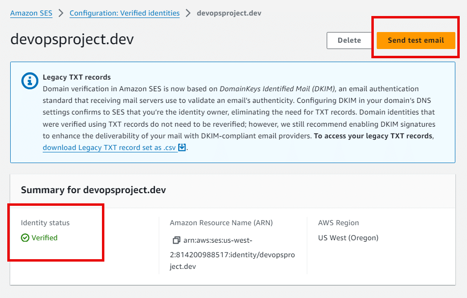
Task: Copy the ARN using the copy icon
Action: point(176,240)
